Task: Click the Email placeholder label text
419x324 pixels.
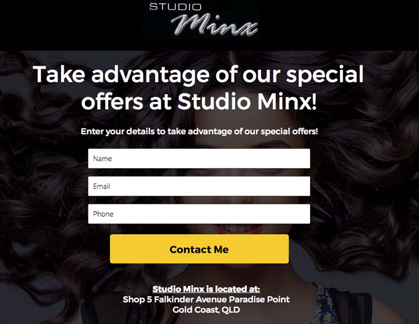Action: [101, 186]
